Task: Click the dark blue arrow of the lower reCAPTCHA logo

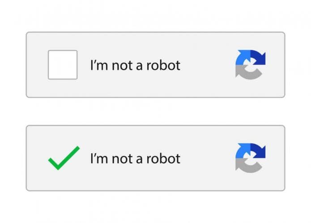Action: (259, 150)
